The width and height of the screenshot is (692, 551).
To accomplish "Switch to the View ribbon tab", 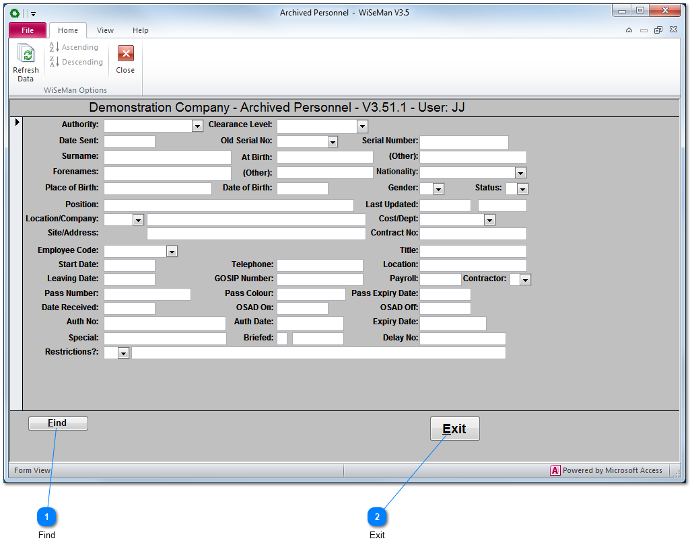I will click(x=105, y=30).
